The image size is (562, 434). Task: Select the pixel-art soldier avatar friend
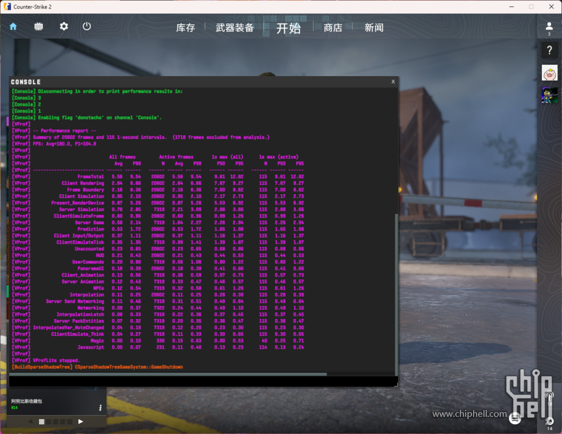click(x=549, y=96)
